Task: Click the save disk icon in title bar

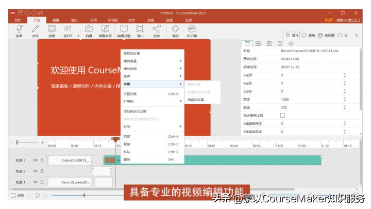Action: 21,13
